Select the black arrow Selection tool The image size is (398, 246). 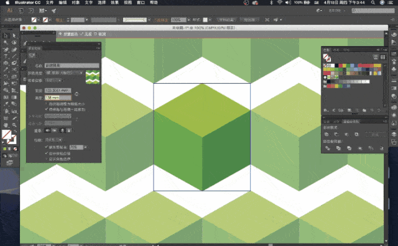(x=6, y=36)
